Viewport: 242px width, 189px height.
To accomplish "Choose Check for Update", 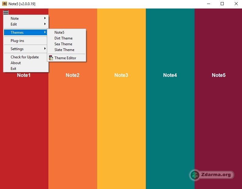I will point(26,57).
